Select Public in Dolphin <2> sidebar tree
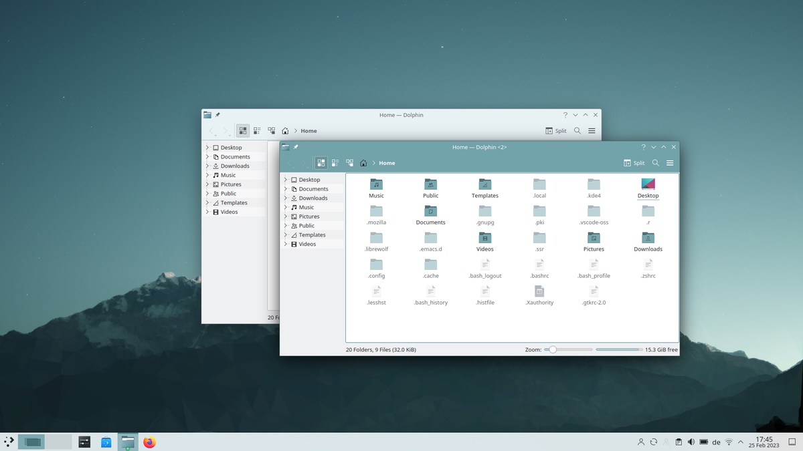 pos(306,226)
